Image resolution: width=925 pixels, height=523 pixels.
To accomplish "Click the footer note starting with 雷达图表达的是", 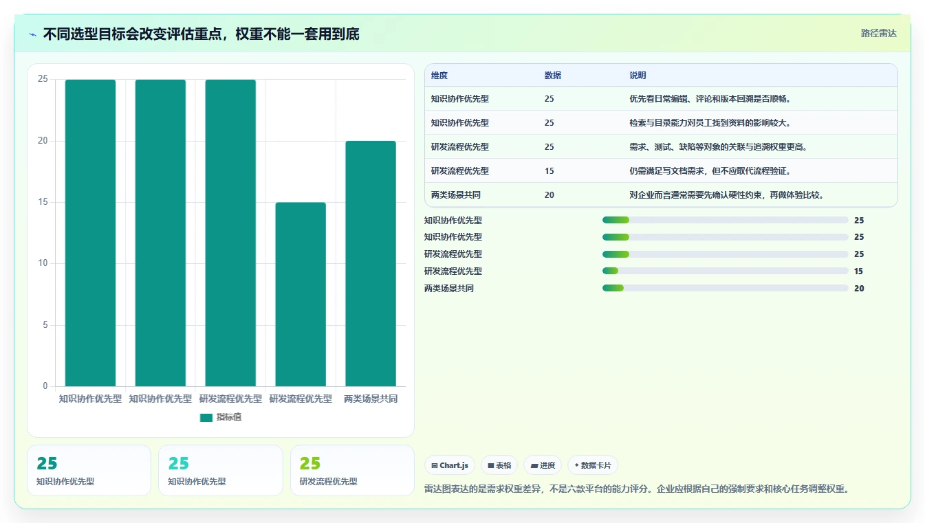I will click(638, 489).
